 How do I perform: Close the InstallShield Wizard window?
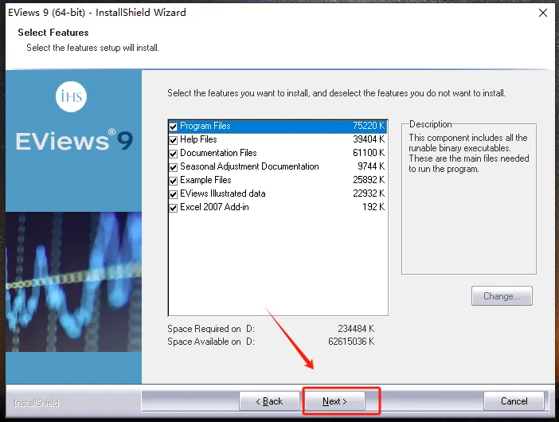pyautogui.click(x=543, y=13)
